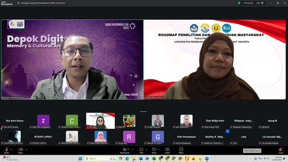
Task: Open the Chat panel
Action: [x=141, y=150]
